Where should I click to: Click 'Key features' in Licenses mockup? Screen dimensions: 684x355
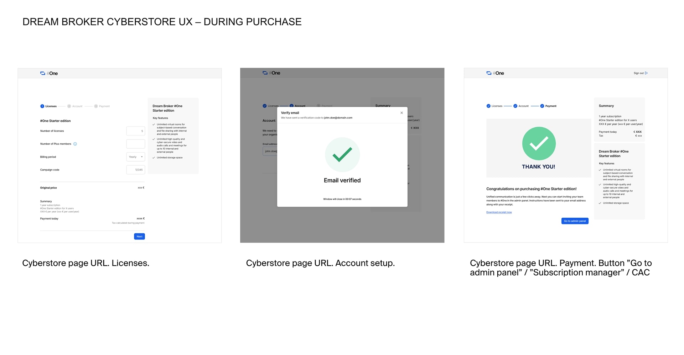click(160, 118)
